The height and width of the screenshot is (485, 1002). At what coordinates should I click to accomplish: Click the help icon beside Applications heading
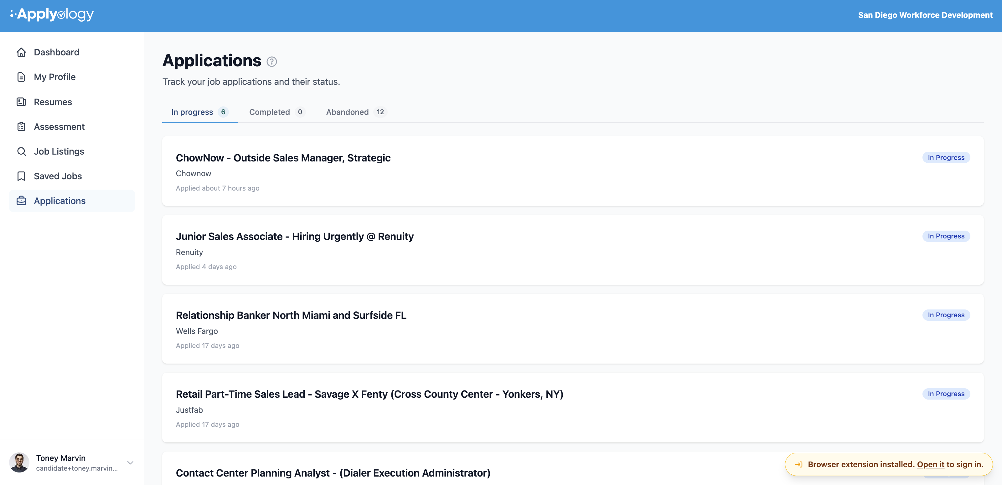(271, 61)
